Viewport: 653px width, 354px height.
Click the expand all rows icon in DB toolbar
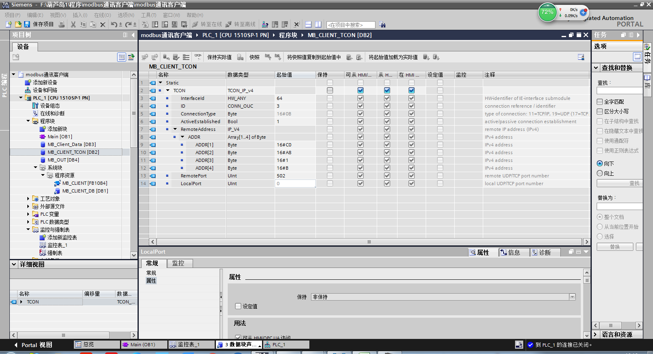click(186, 57)
